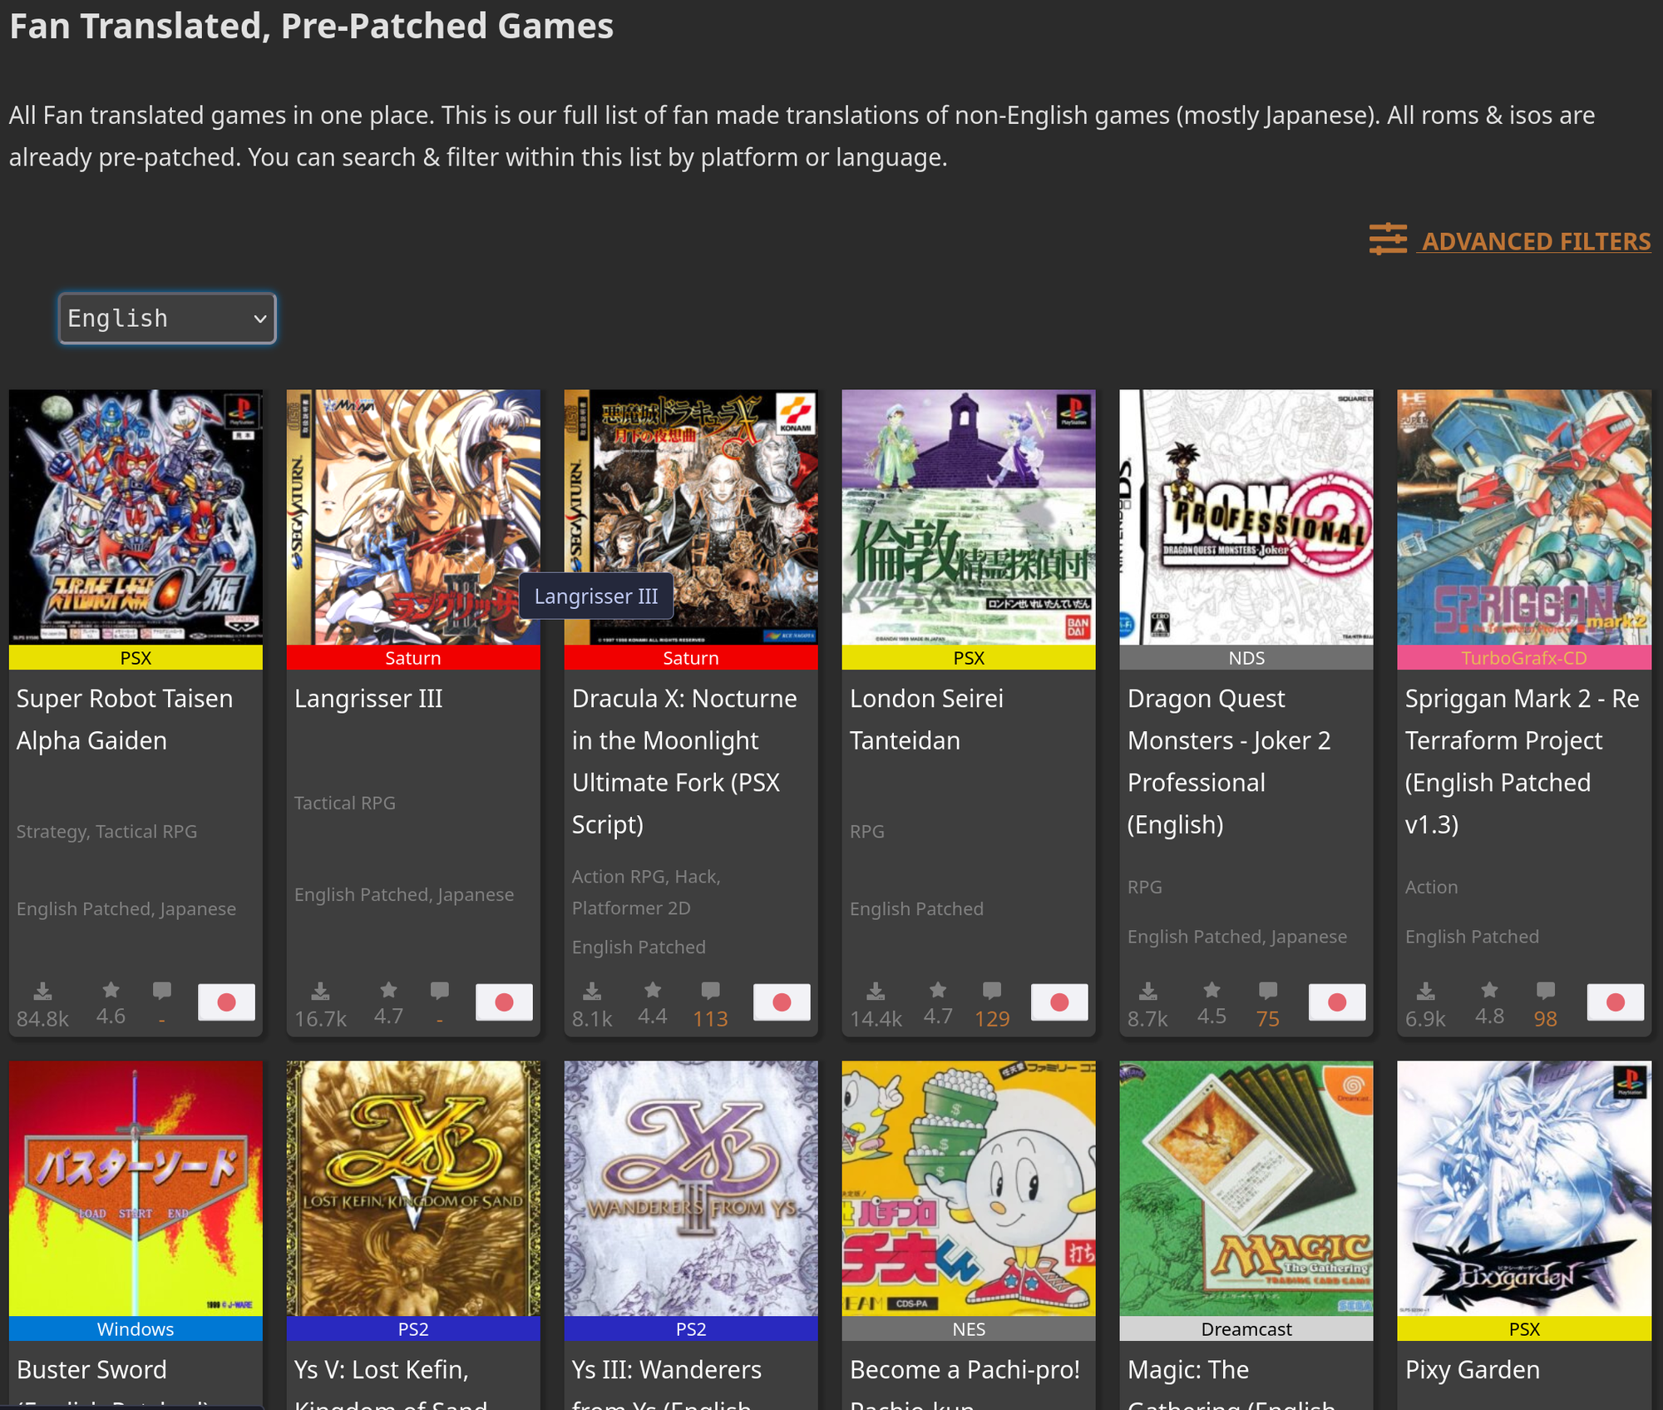
Task: Click the Ys III Wanderers cover image
Action: 691,1188
